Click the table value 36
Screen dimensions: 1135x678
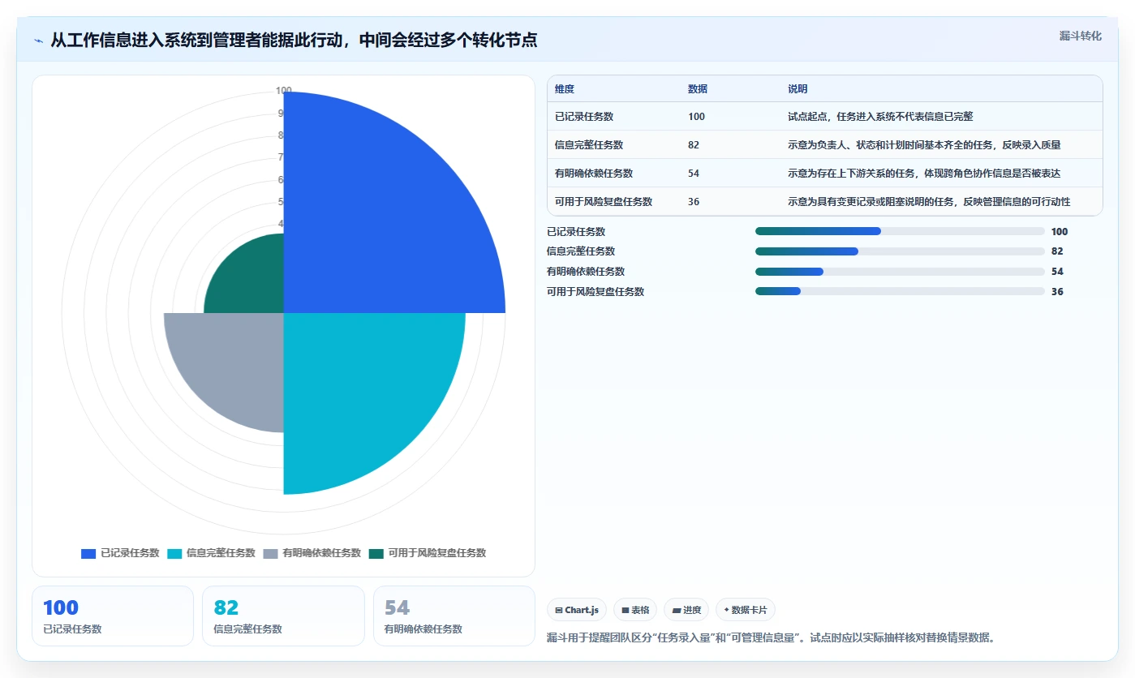pos(694,202)
